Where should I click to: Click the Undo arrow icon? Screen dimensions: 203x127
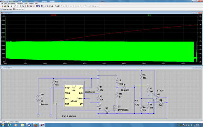coord(86,6)
